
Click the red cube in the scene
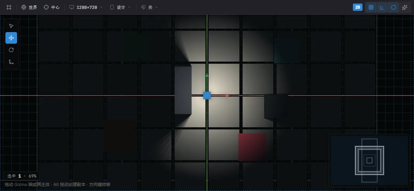(252, 147)
